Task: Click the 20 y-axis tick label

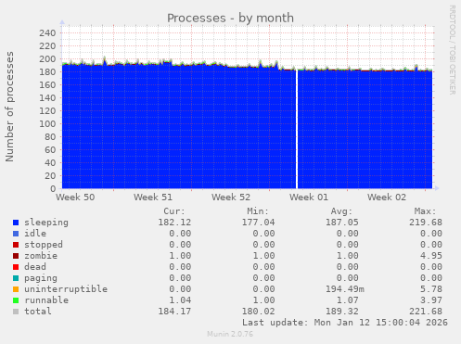Action: pos(50,175)
